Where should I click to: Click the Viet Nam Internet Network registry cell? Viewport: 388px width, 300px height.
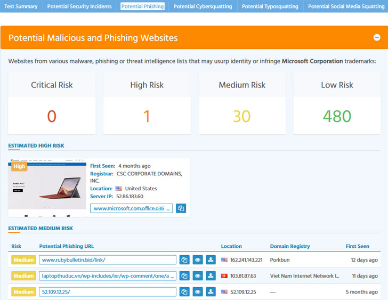click(x=304, y=276)
